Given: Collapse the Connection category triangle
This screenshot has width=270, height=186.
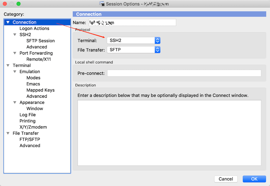Looking at the screenshot, I should [x=8, y=23].
